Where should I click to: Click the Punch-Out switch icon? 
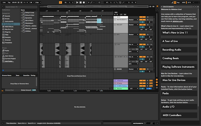pyautogui.click(x=123, y=2)
